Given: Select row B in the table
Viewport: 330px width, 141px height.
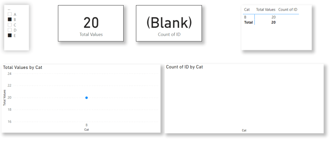Looking at the screenshot, I should coord(246,17).
